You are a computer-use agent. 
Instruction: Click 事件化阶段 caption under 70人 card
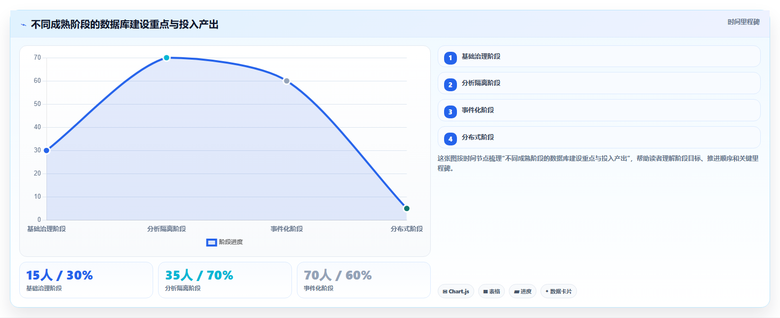(x=319, y=288)
